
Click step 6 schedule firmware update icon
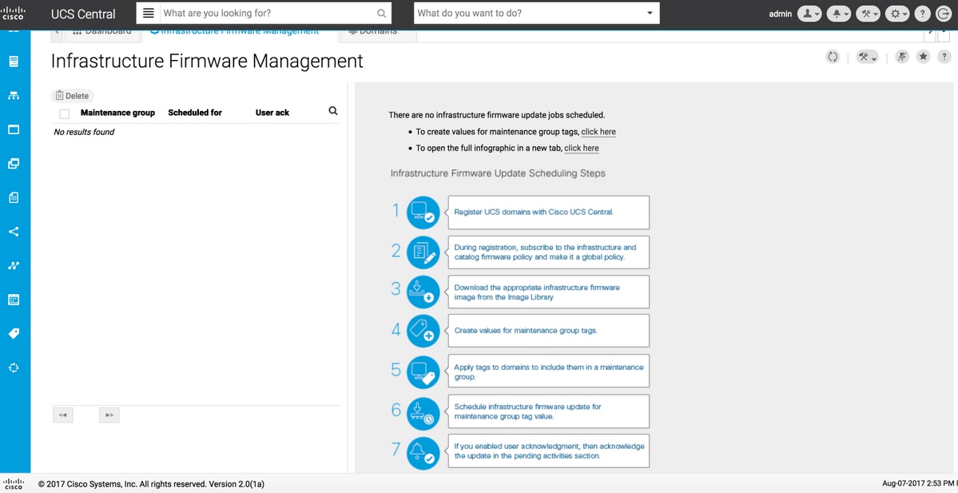tap(423, 414)
